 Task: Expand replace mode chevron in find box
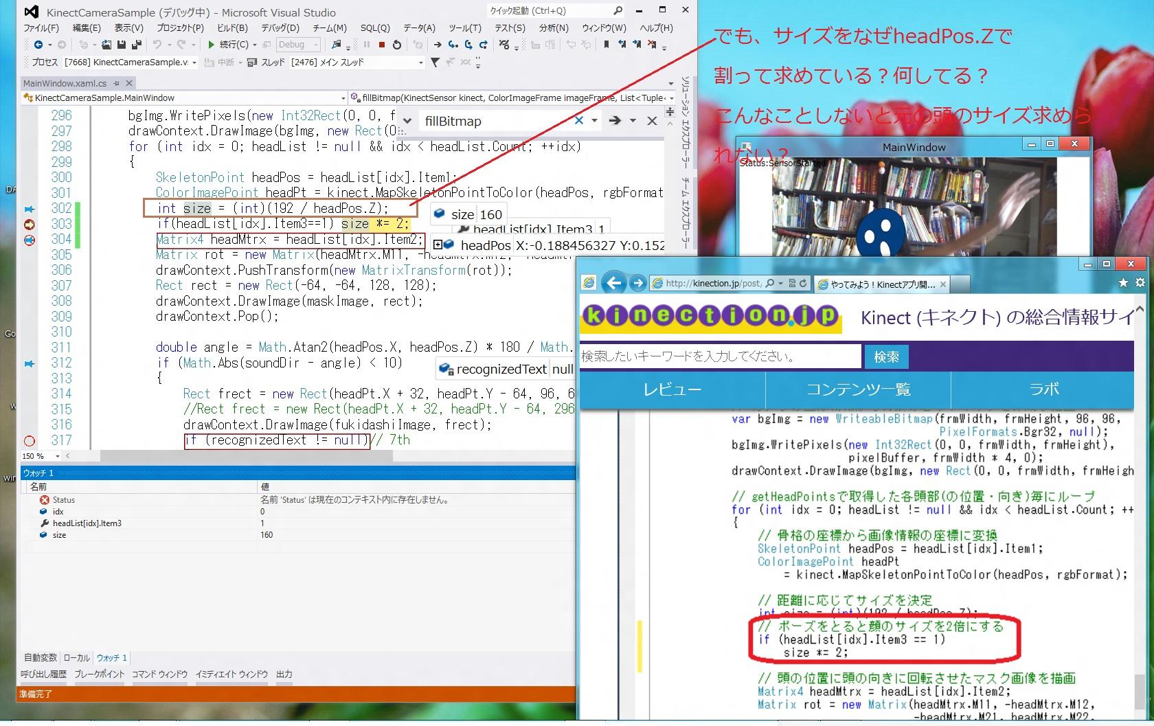click(x=407, y=122)
